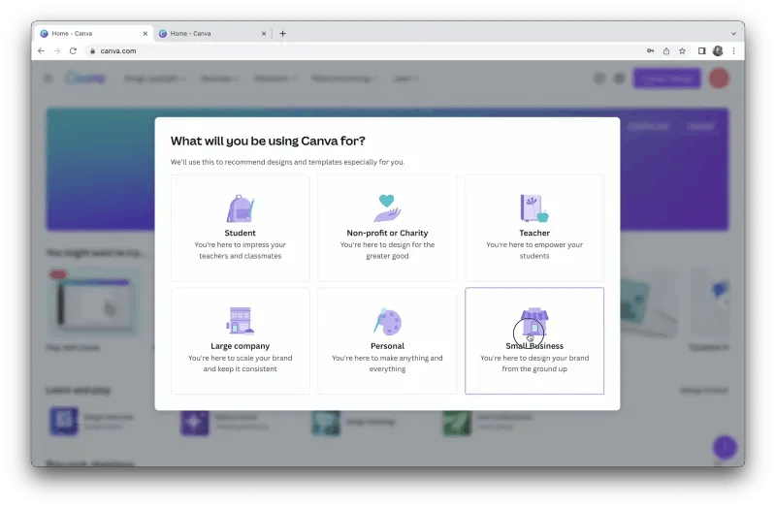This screenshot has height=508, width=776.
Task: Click the blurred whiteboard template thumbnail
Action: tap(94, 302)
